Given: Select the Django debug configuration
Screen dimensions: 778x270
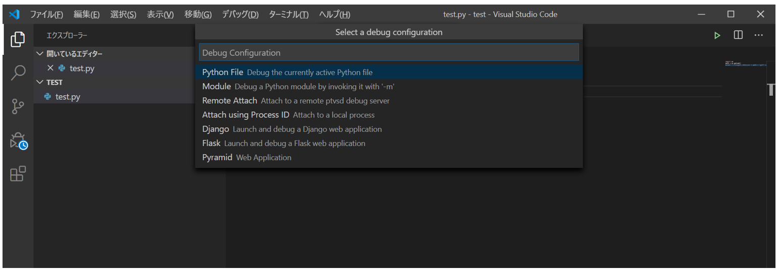Looking at the screenshot, I should (x=388, y=129).
